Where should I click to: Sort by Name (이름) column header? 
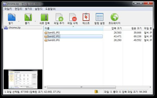tap(73, 28)
